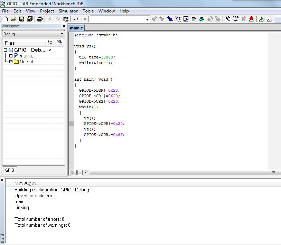Compile the current file icon

tap(227, 19)
